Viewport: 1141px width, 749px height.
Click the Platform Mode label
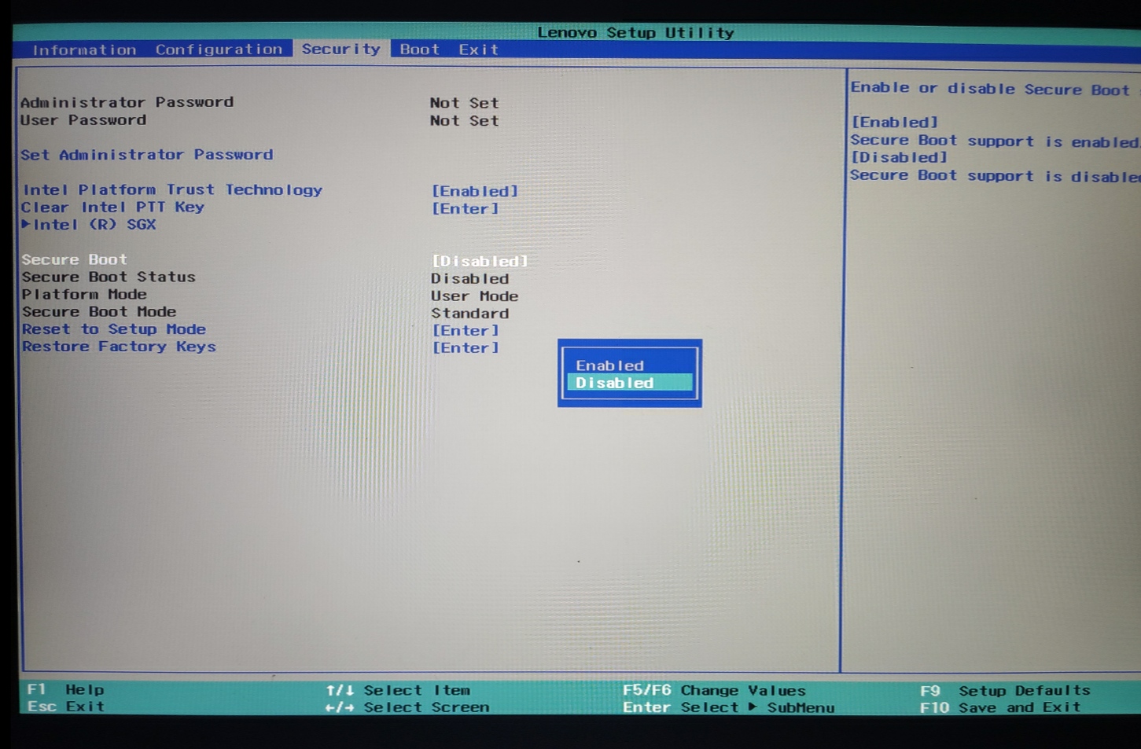click(x=84, y=294)
